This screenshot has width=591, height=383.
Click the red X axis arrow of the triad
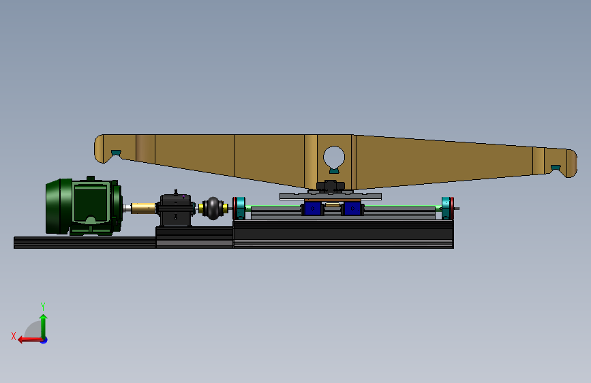[x=30, y=340]
